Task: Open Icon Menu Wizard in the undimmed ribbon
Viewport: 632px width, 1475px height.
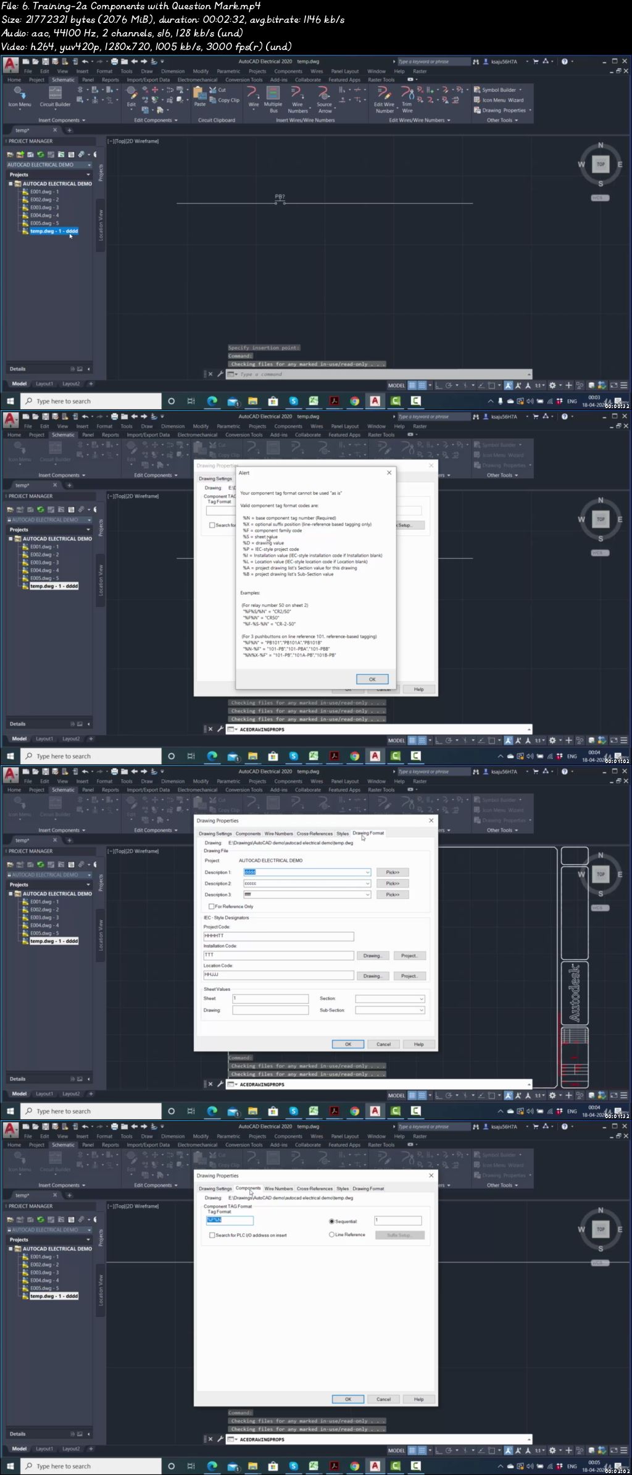Action: coord(499,100)
